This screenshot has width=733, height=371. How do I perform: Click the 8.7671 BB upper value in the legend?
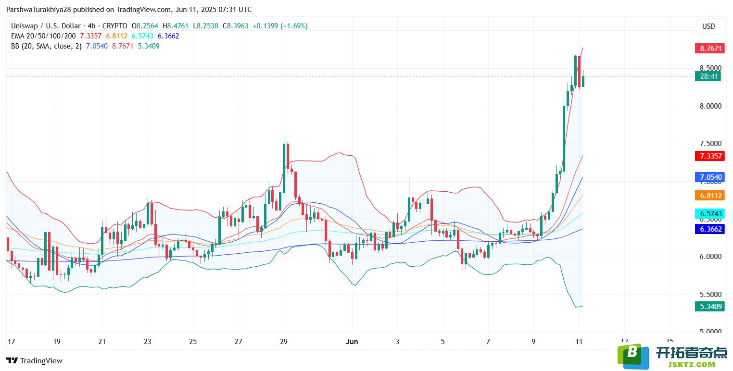click(x=123, y=46)
